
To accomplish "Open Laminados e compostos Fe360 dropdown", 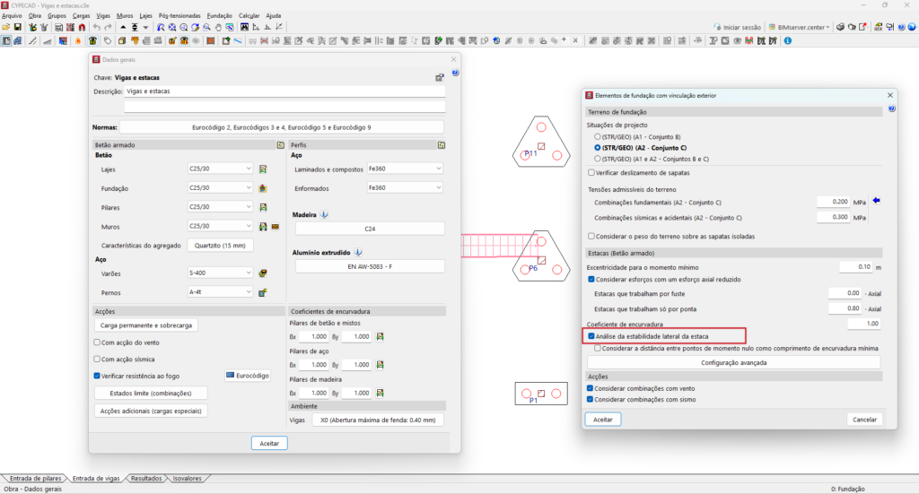I will [405, 169].
